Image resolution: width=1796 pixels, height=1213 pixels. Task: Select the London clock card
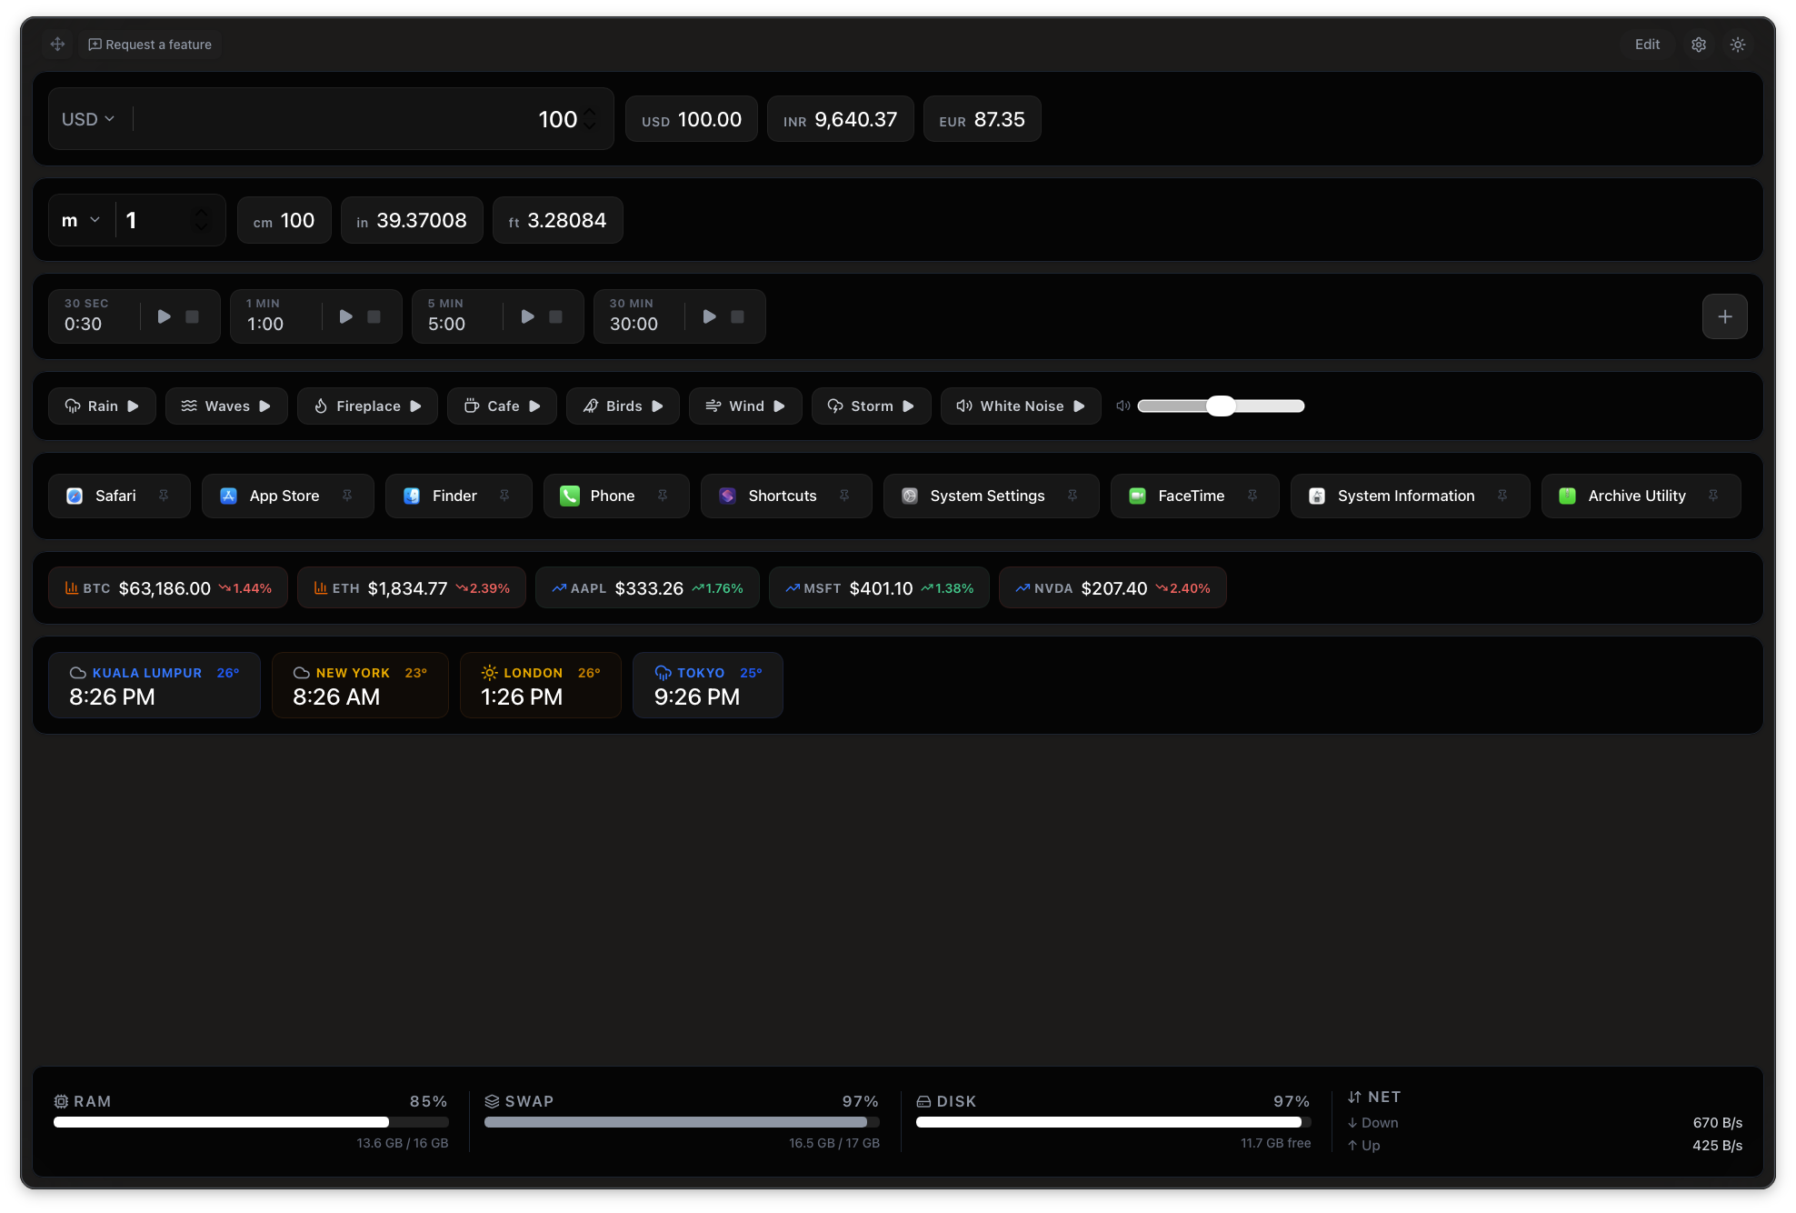(x=541, y=685)
